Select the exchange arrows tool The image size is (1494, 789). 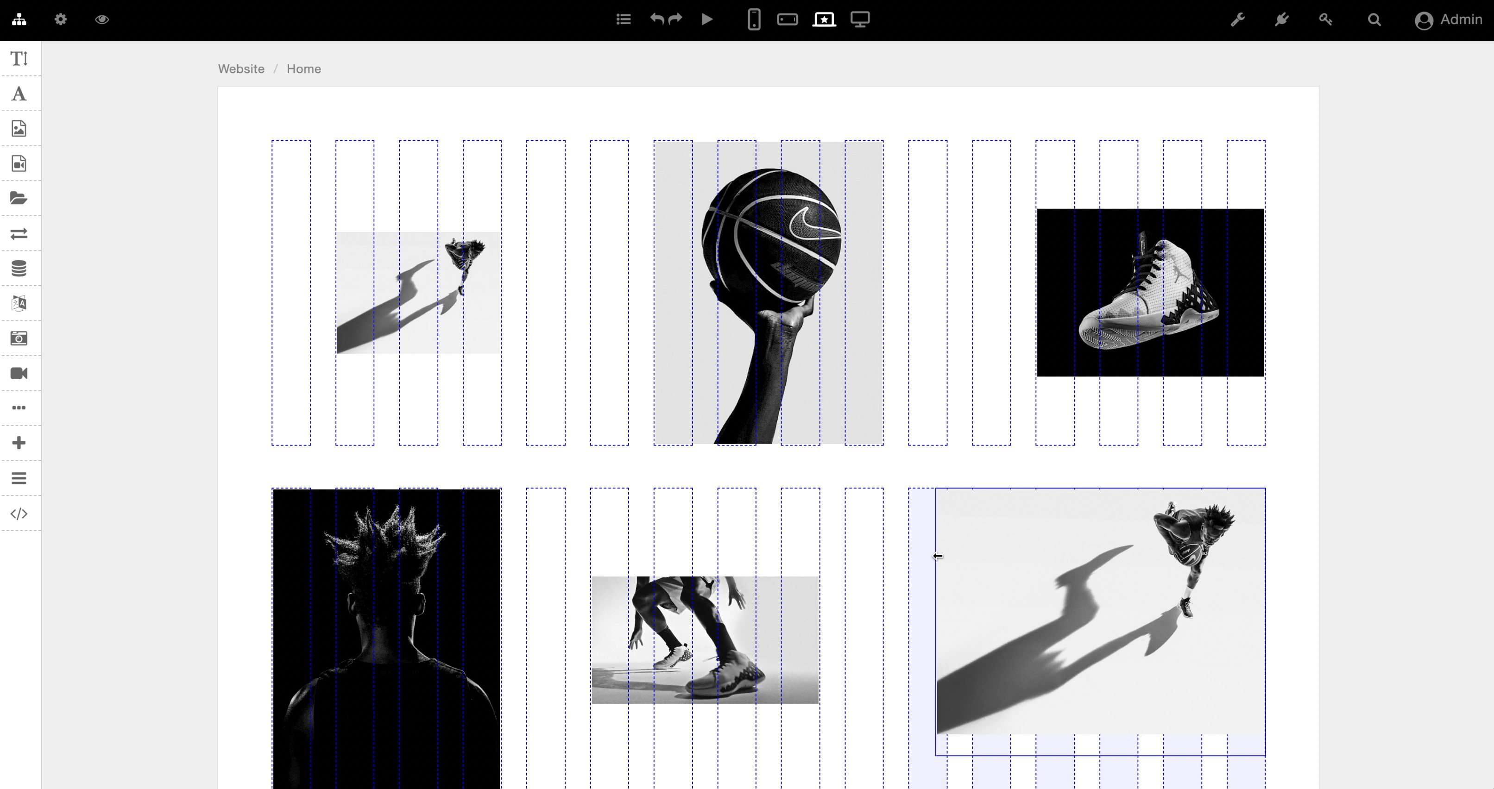pos(19,234)
